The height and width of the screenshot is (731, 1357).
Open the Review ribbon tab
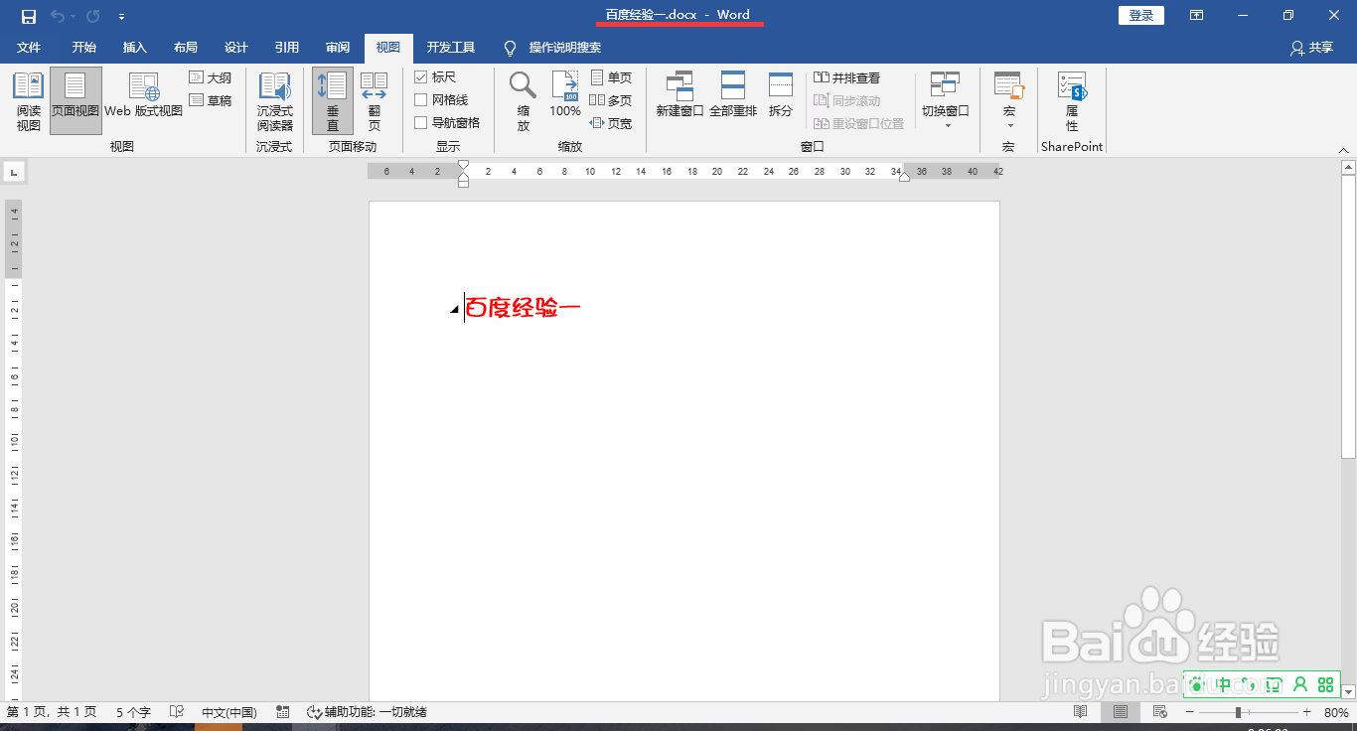pyautogui.click(x=338, y=48)
